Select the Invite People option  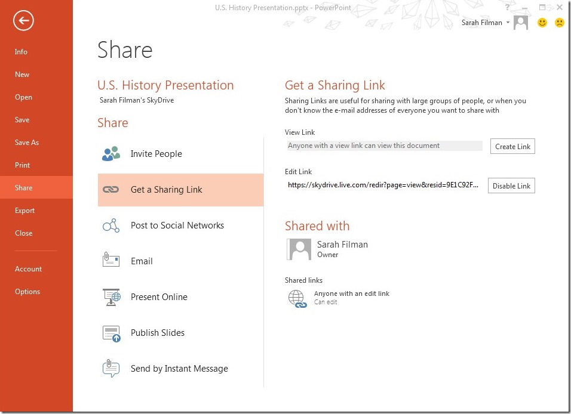pyautogui.click(x=180, y=153)
